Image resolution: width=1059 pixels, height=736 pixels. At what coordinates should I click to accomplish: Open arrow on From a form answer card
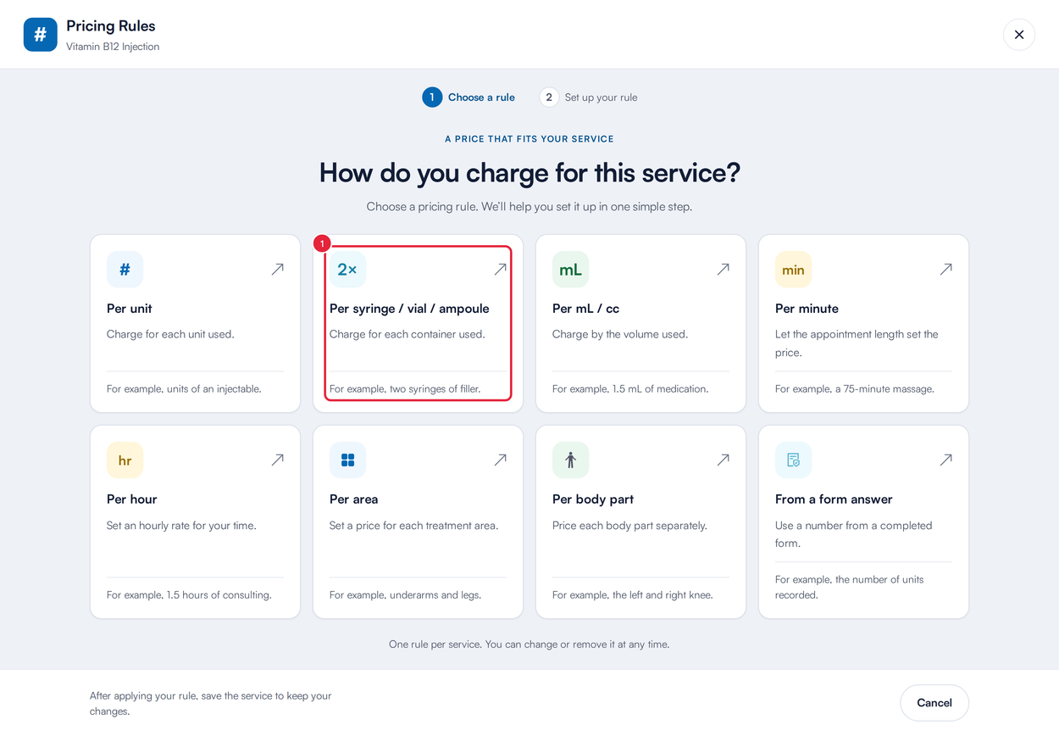pyautogui.click(x=945, y=460)
